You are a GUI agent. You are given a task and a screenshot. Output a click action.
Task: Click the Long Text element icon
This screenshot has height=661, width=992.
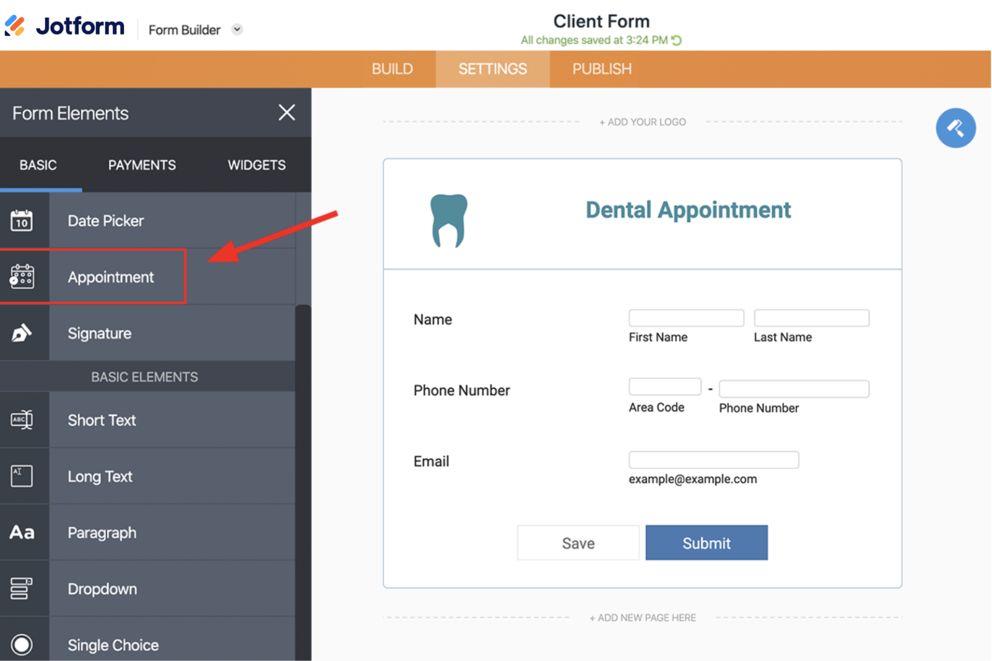click(22, 476)
